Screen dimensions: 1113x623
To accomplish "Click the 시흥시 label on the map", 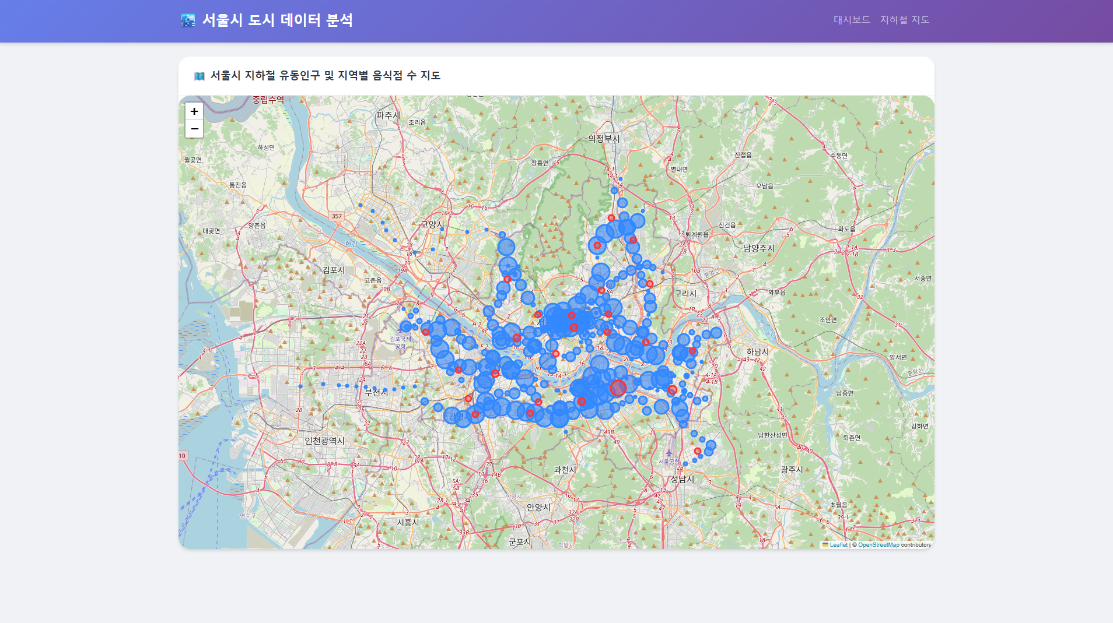I will coord(408,522).
